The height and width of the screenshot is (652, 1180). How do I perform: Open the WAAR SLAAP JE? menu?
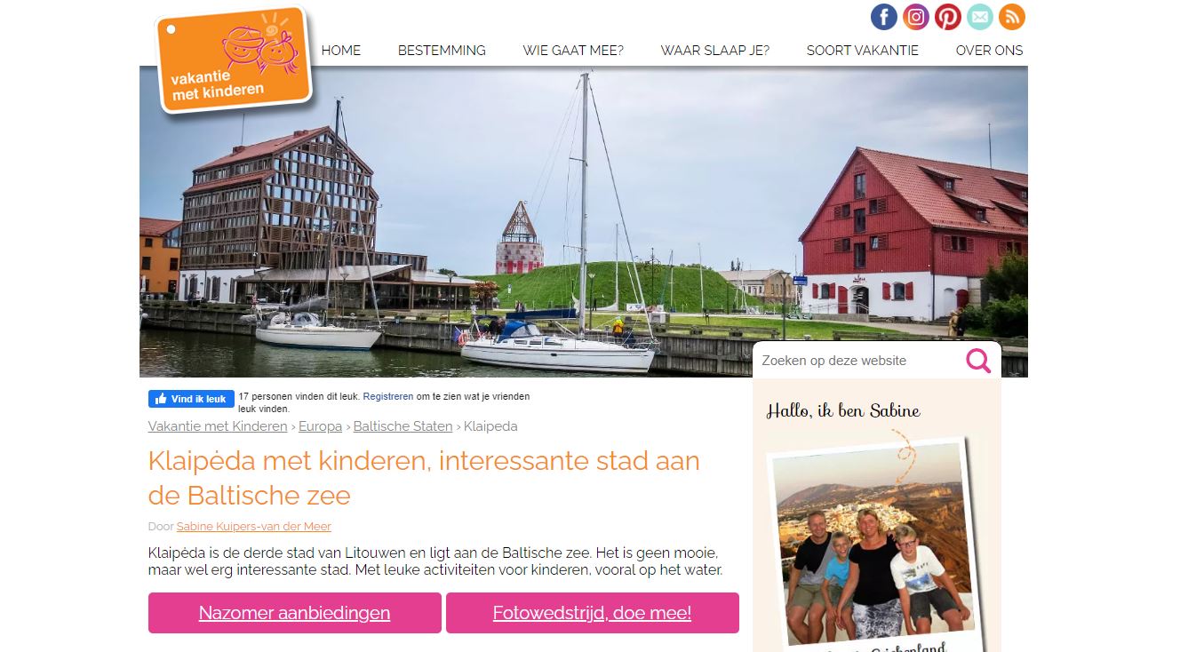pyautogui.click(x=715, y=51)
